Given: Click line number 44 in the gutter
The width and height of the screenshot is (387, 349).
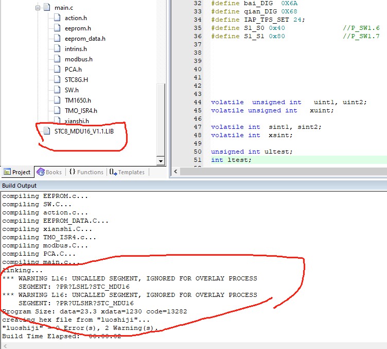Looking at the screenshot, I should 198,102.
